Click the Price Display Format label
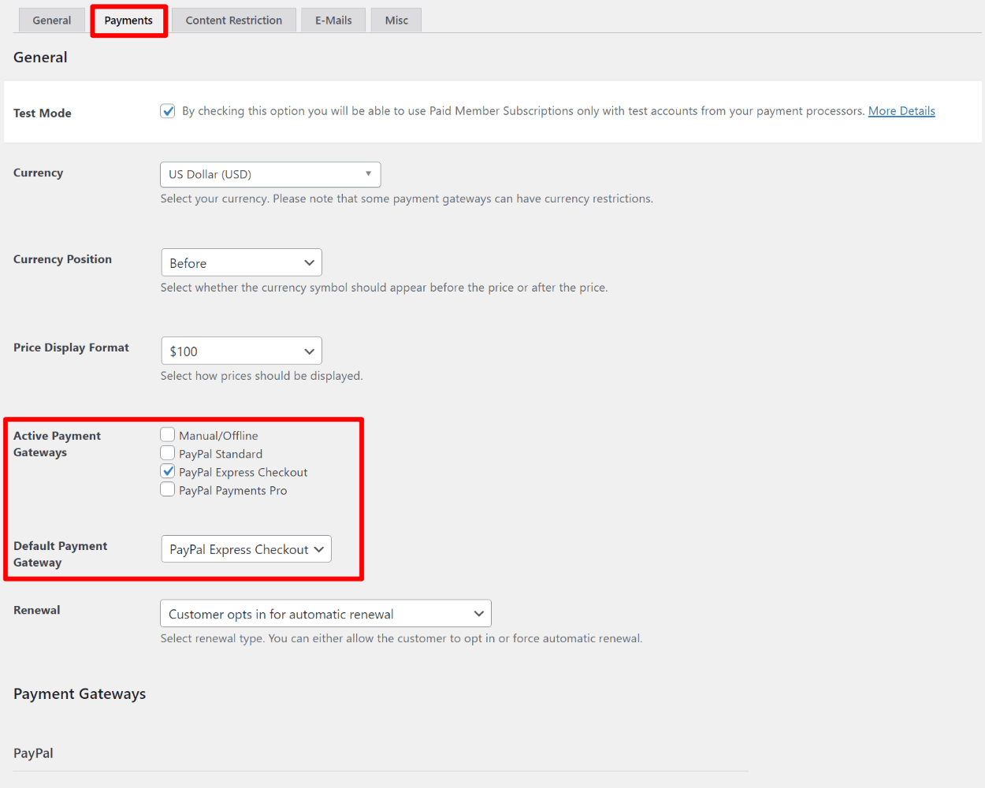The height and width of the screenshot is (788, 985). (71, 348)
